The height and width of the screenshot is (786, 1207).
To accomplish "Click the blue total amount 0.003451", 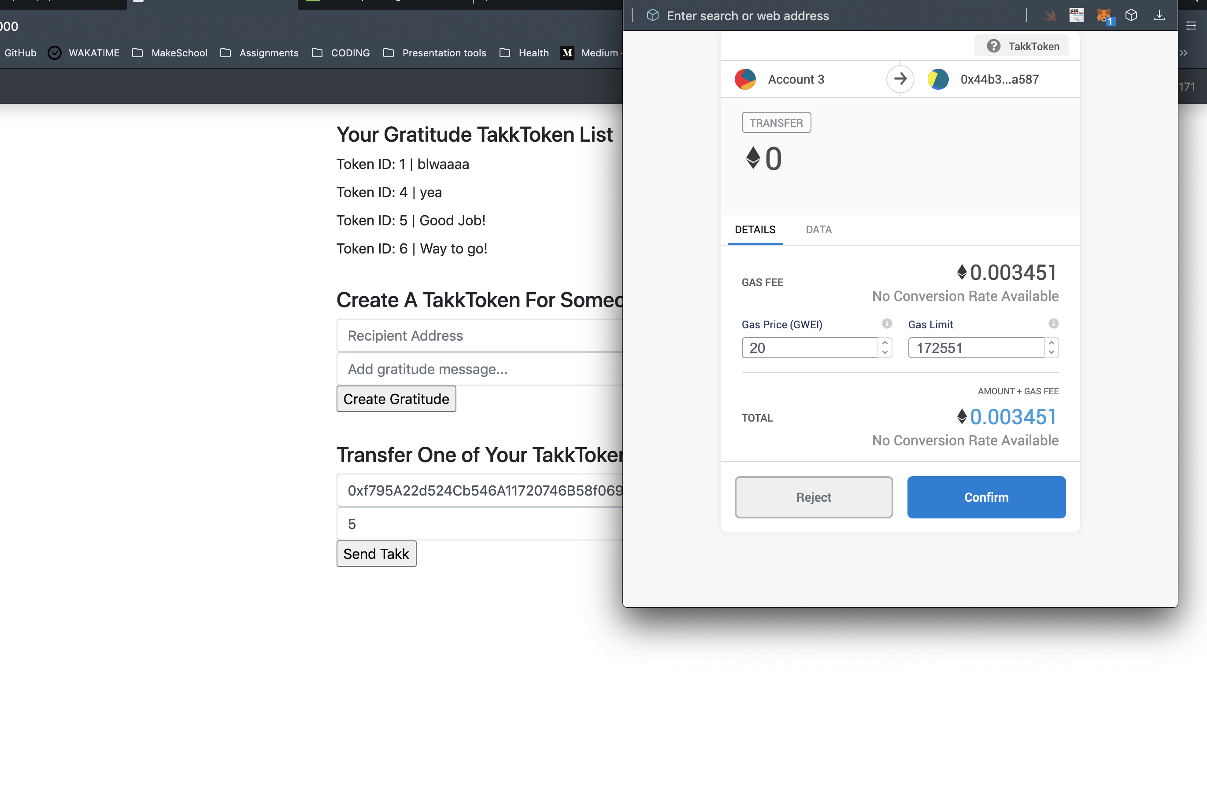I will point(1013,417).
